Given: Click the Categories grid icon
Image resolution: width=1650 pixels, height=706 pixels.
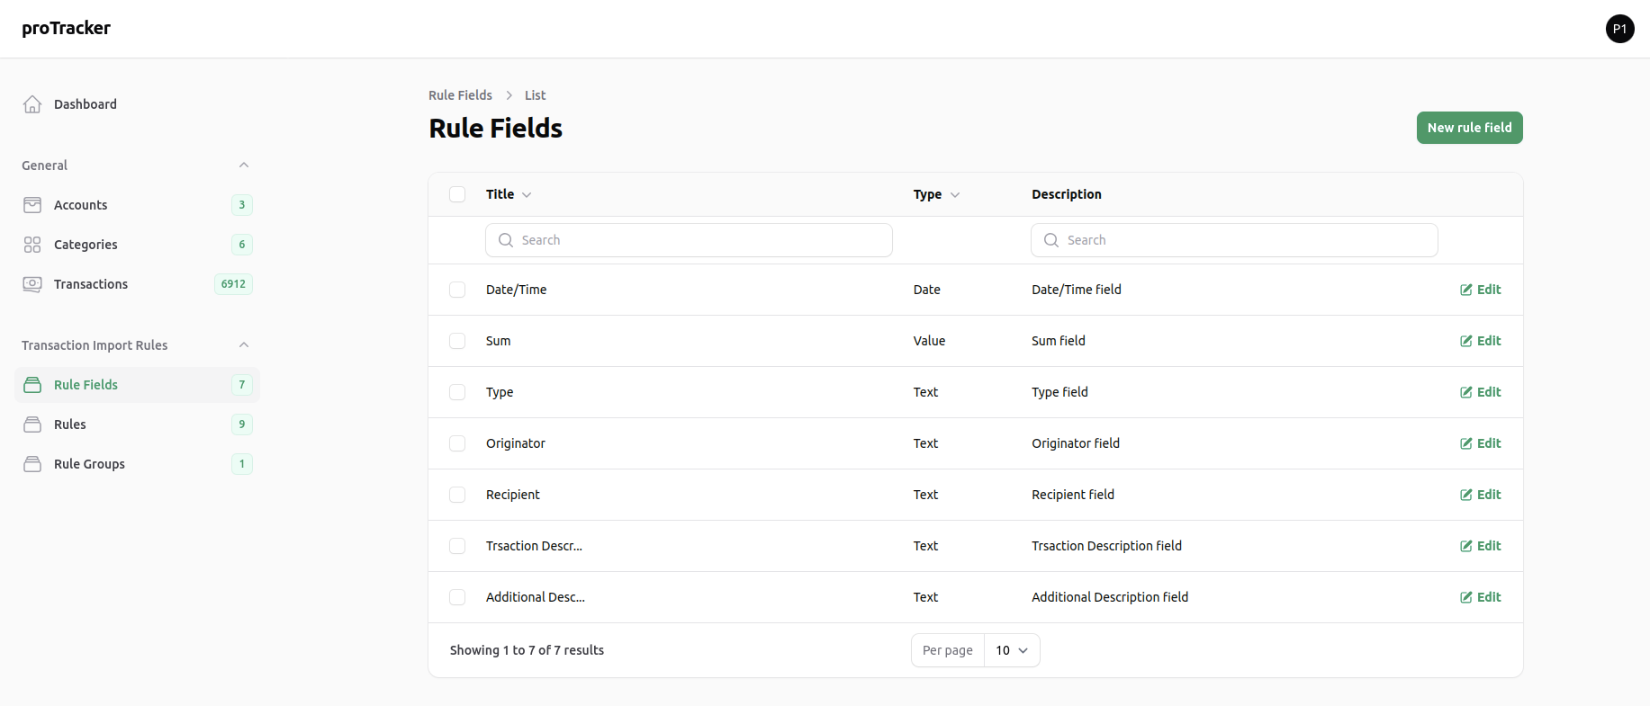Looking at the screenshot, I should tap(32, 245).
